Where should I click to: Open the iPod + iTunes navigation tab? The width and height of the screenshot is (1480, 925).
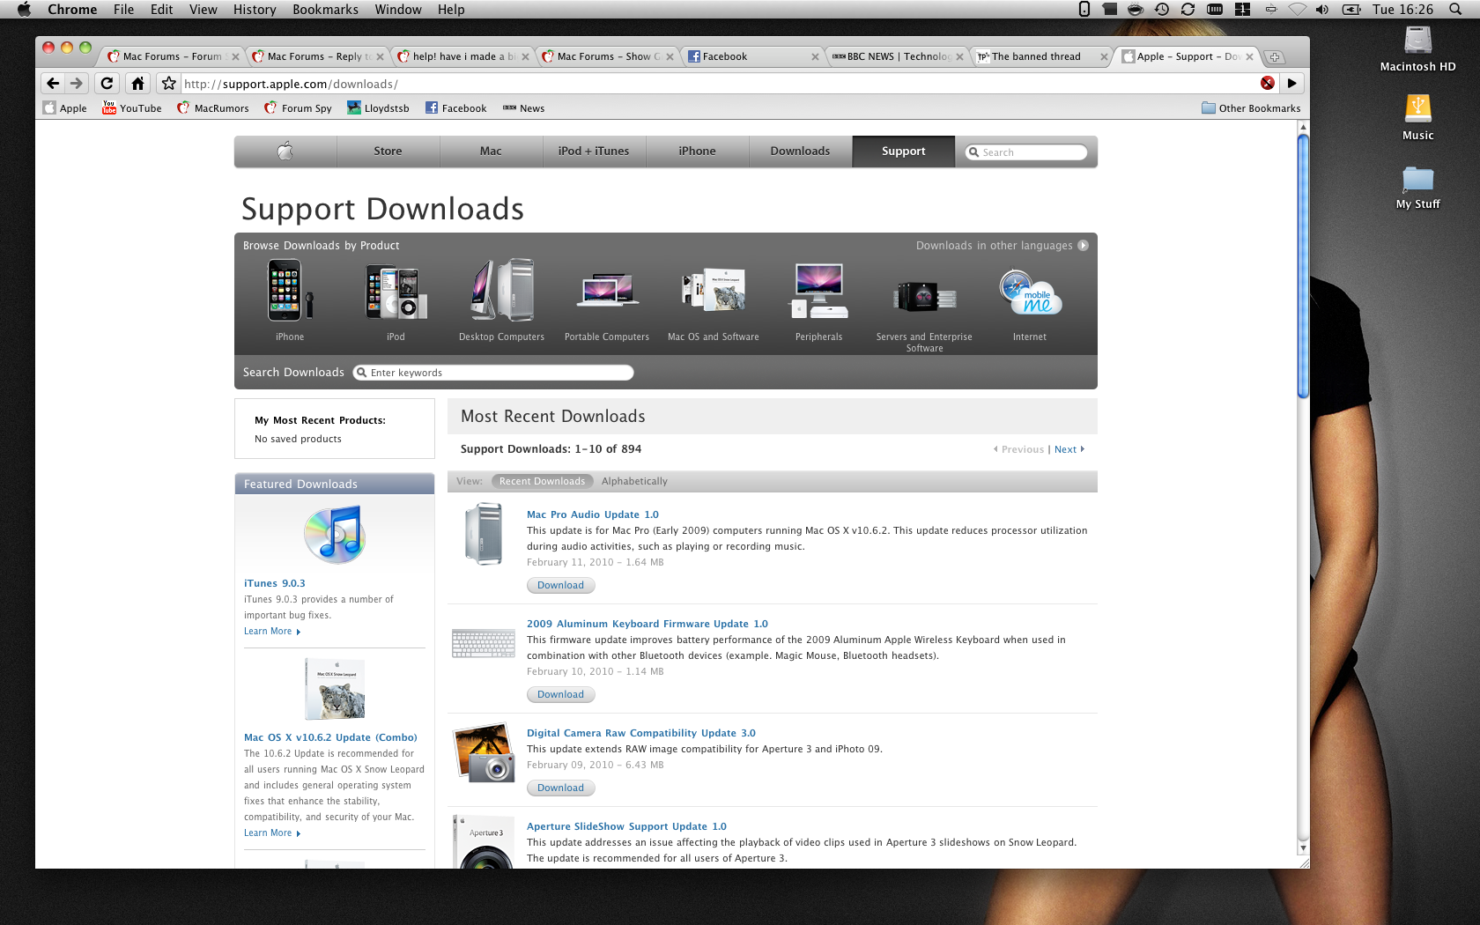(594, 152)
